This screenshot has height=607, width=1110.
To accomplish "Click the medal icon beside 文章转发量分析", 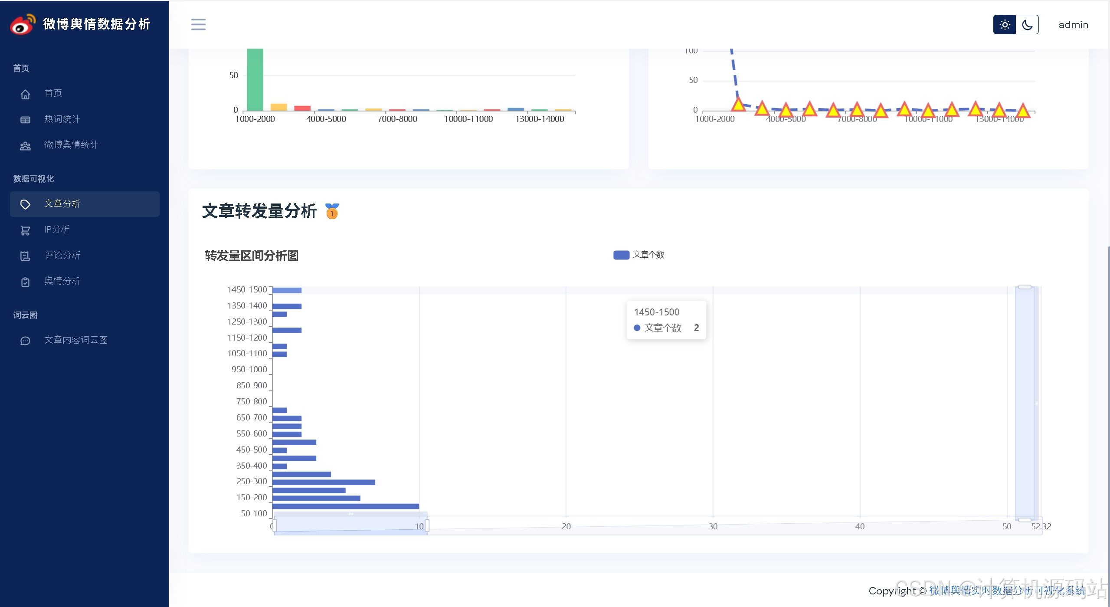I will click(332, 211).
